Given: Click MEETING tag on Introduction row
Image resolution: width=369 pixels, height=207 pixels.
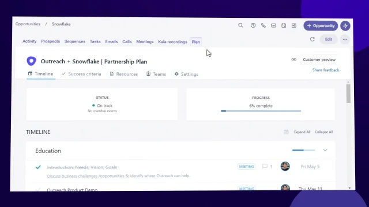Looking at the screenshot, I should pyautogui.click(x=246, y=166).
